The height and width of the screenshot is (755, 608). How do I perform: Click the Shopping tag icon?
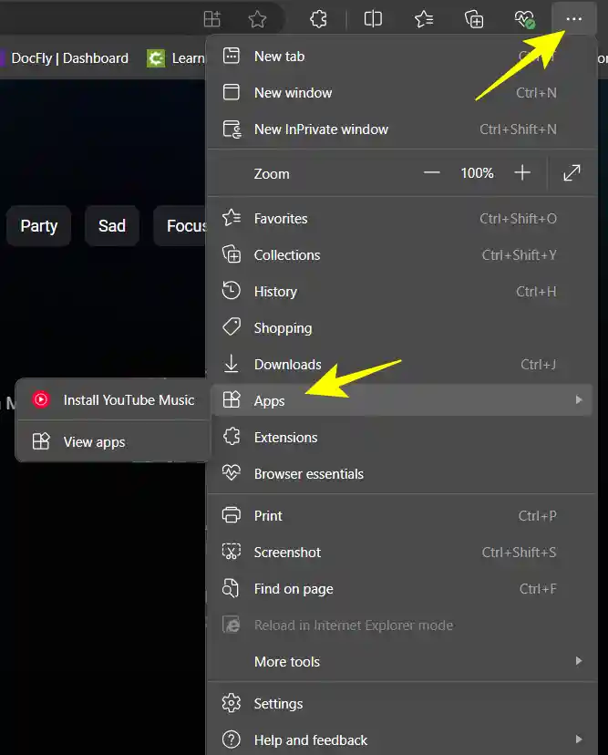(x=232, y=327)
